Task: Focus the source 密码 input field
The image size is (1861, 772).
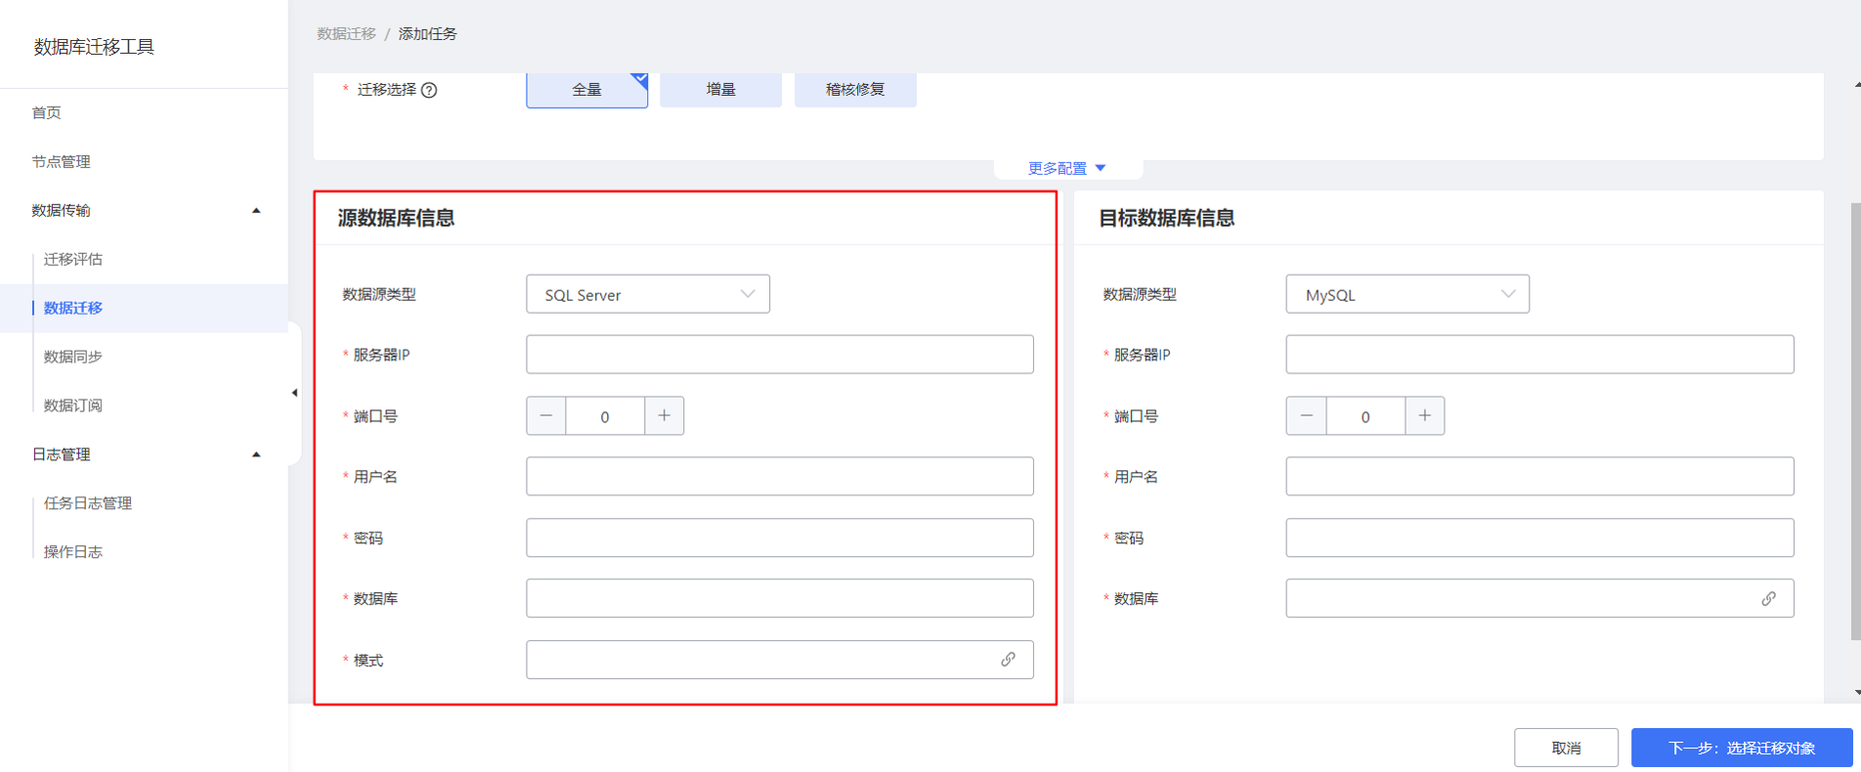Action: point(779,537)
